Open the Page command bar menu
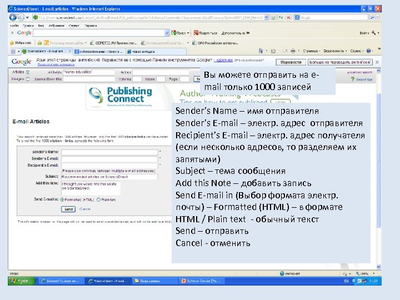This screenshot has height=300, width=400. click(312, 51)
